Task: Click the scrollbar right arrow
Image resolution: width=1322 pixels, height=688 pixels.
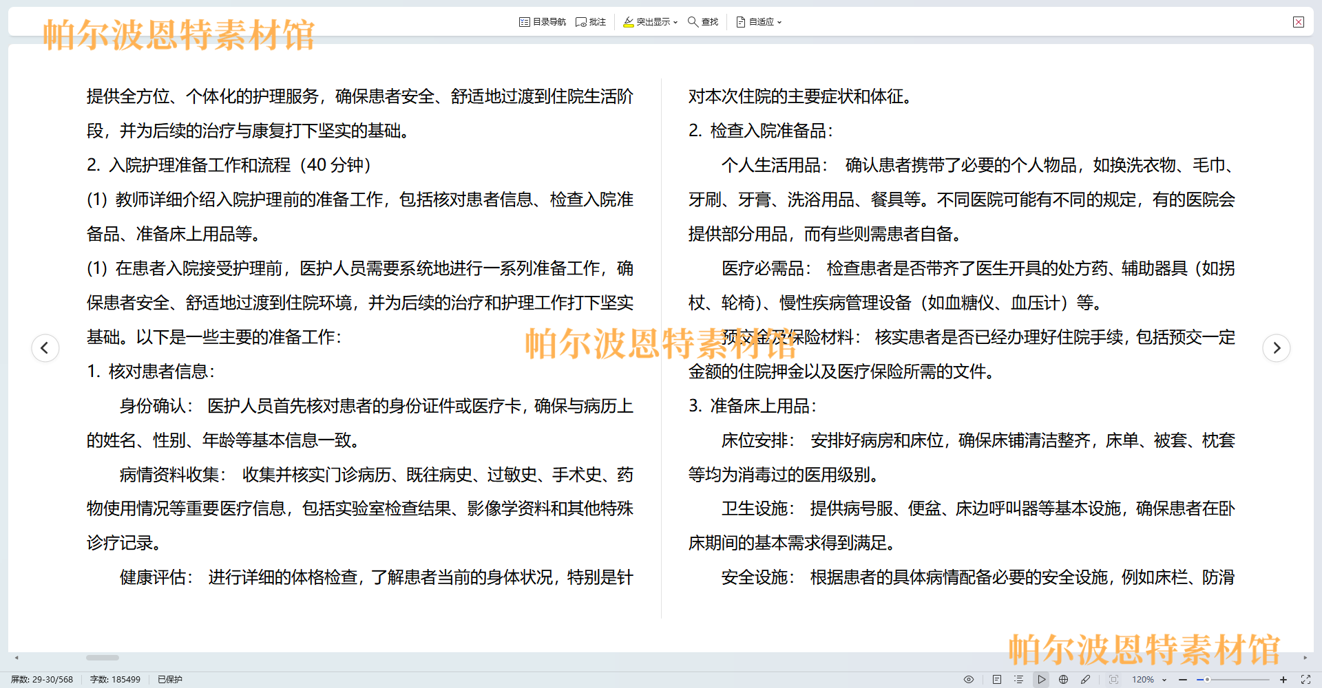Action: tap(1305, 658)
